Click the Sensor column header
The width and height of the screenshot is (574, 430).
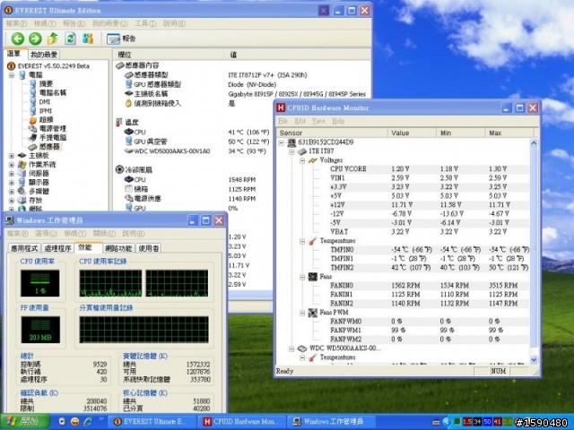tap(332, 133)
